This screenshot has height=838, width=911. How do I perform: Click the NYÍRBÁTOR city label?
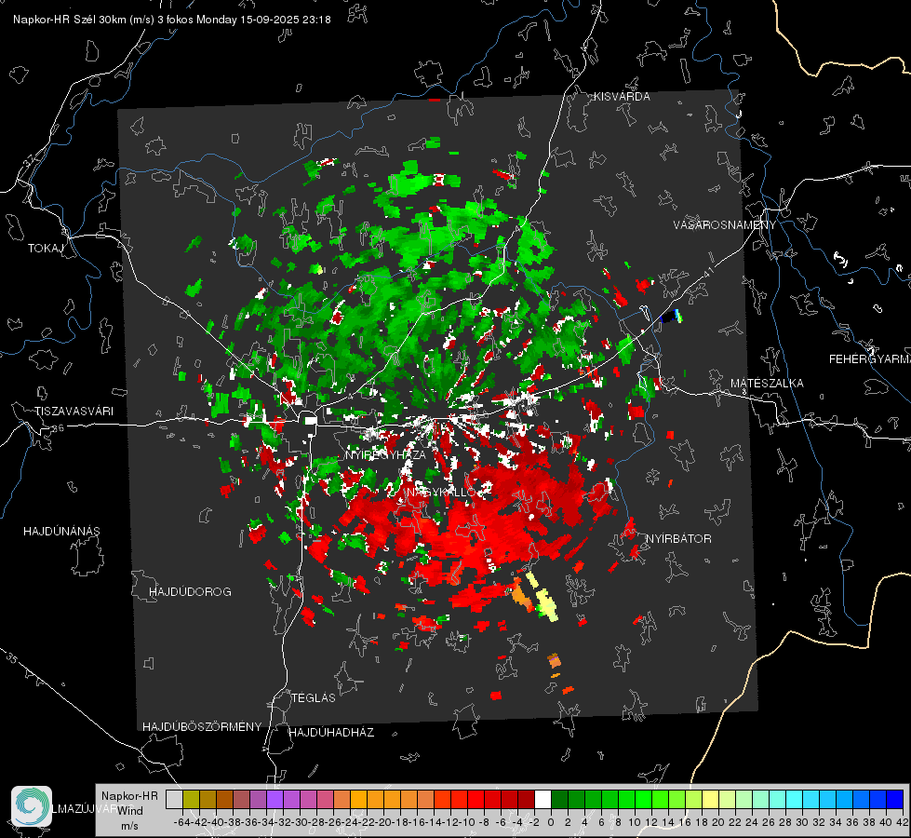click(x=678, y=539)
